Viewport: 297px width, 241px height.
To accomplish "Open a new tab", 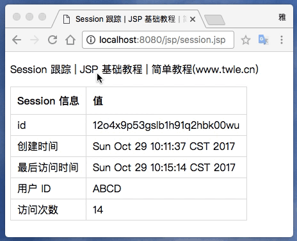I will tap(214, 20).
